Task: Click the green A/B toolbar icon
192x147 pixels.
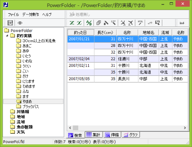Action: 89,23
